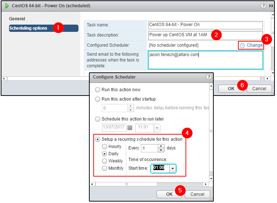277x203 pixels.
Task: Select Run this action after startup
Action: (x=98, y=99)
